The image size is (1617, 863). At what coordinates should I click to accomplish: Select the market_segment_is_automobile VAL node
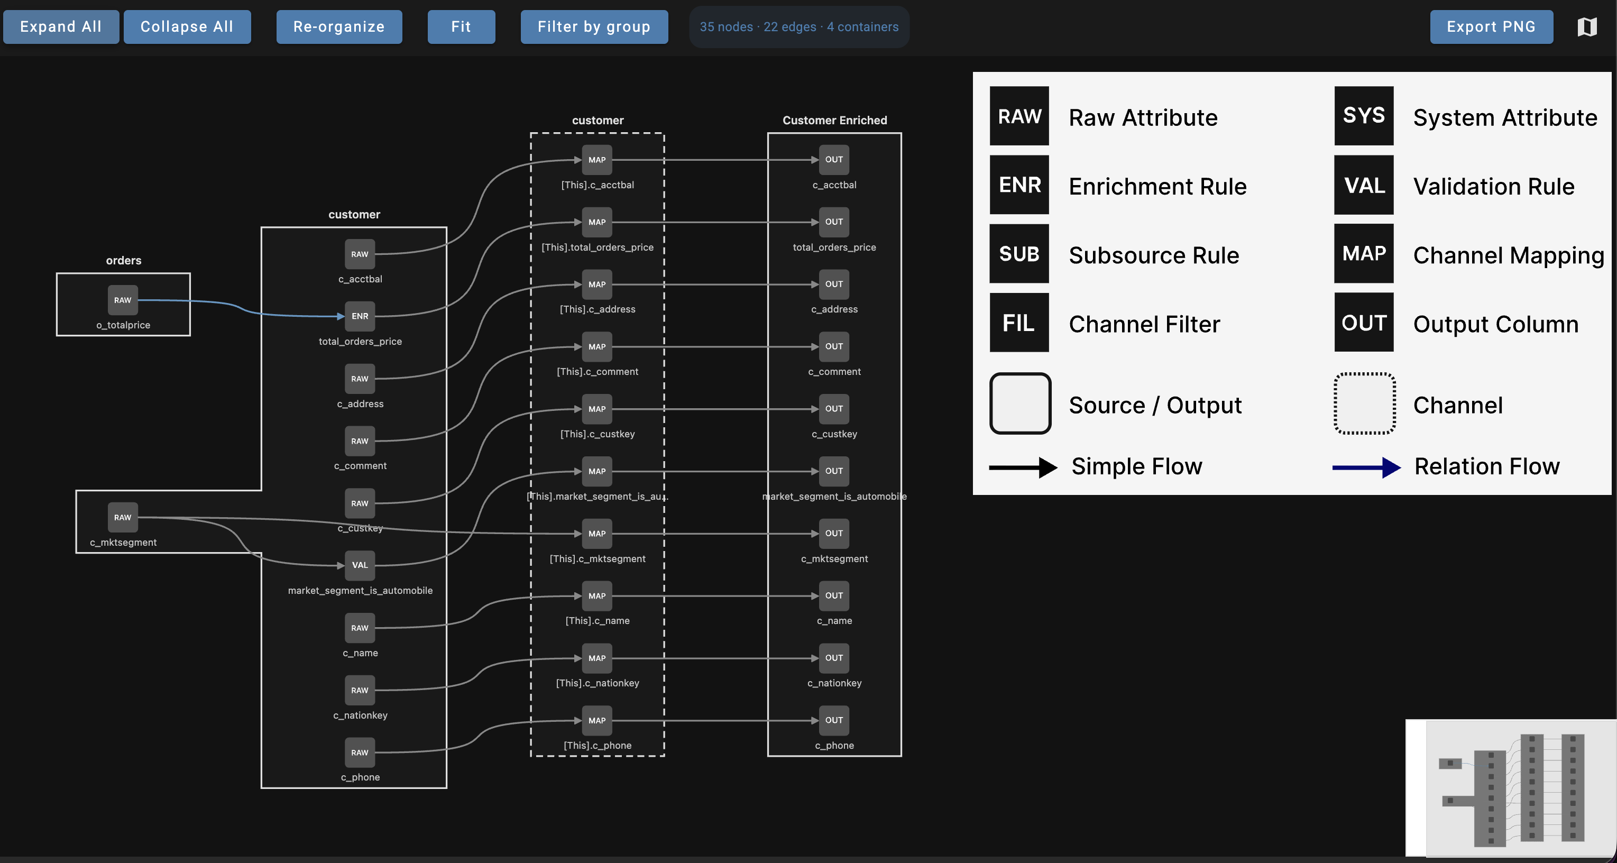pyautogui.click(x=360, y=565)
